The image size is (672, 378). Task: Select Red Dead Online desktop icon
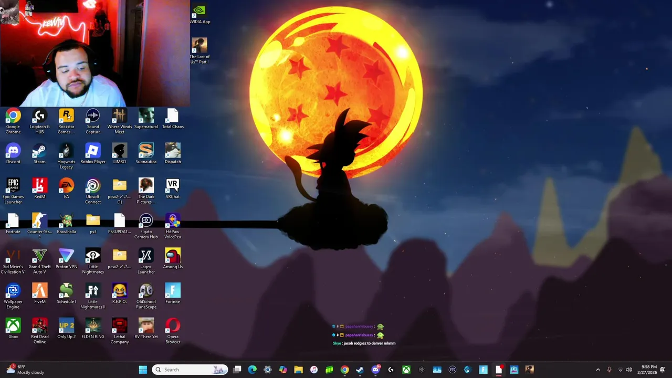click(x=39, y=332)
